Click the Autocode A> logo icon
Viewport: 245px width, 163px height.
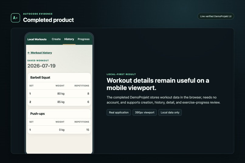point(16,18)
